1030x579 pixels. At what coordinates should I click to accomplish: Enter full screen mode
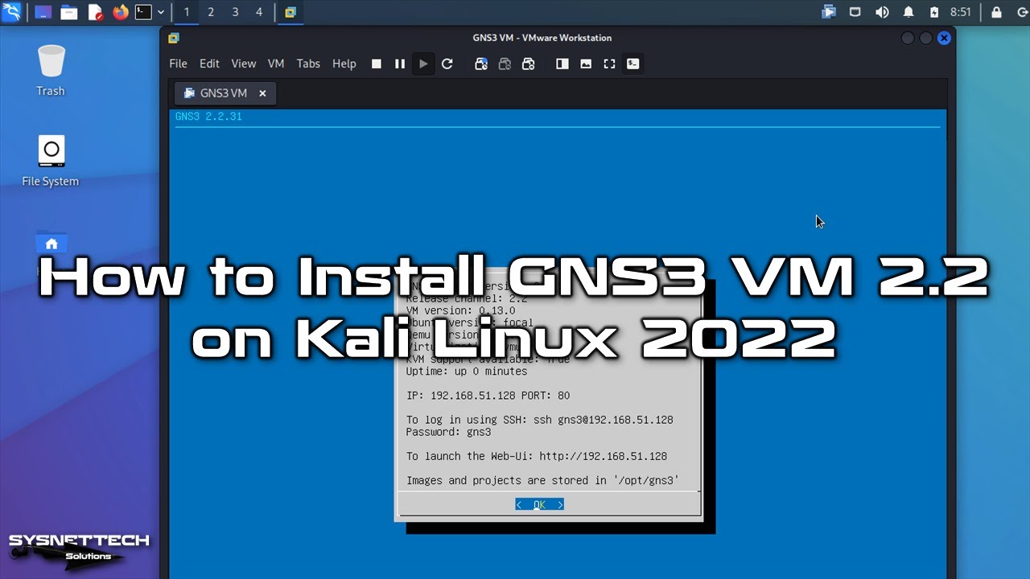609,64
